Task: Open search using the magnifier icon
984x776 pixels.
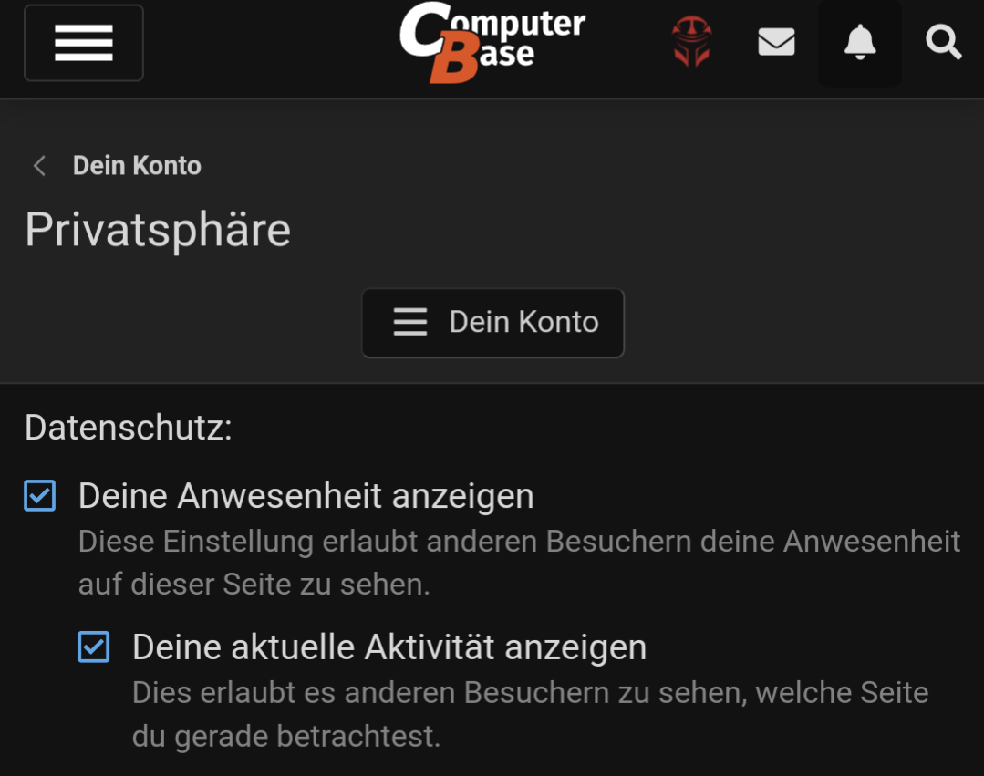Action: point(943,41)
